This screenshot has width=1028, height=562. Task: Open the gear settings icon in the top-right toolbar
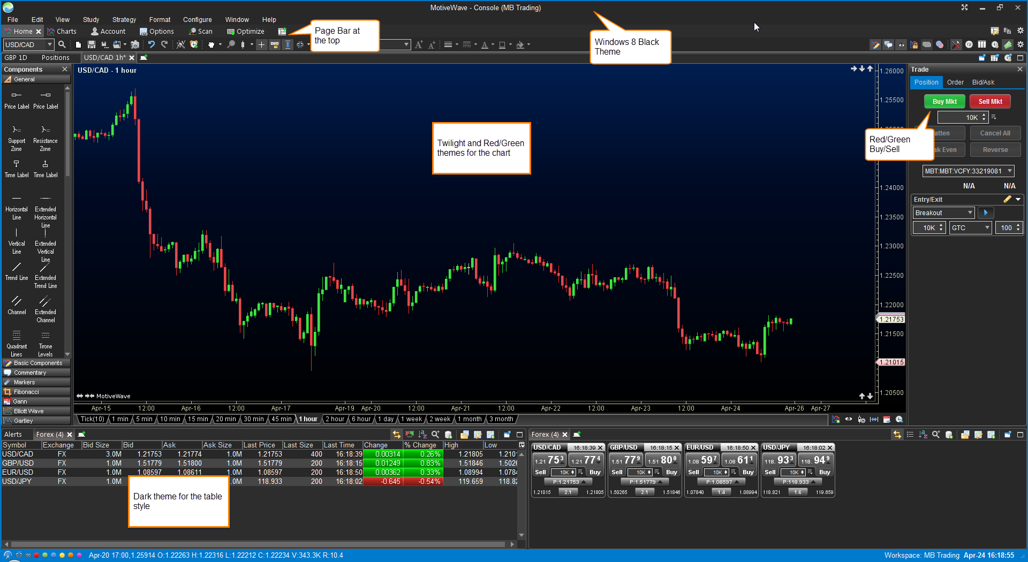(x=1021, y=44)
